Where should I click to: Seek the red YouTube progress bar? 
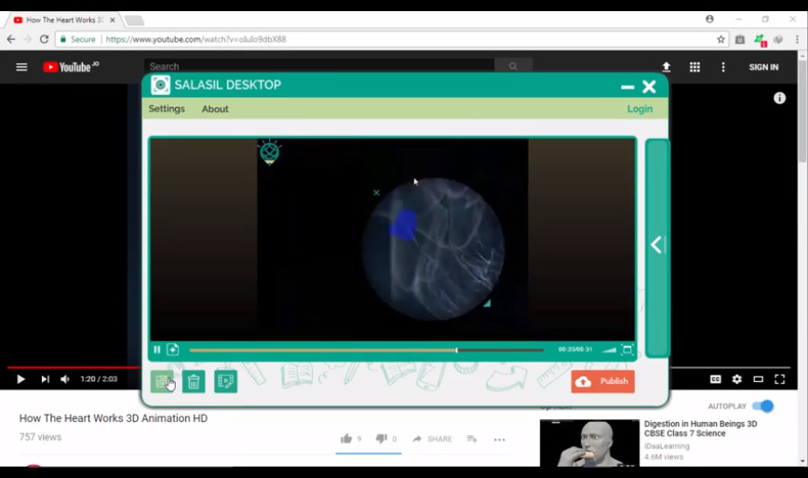[x=74, y=368]
